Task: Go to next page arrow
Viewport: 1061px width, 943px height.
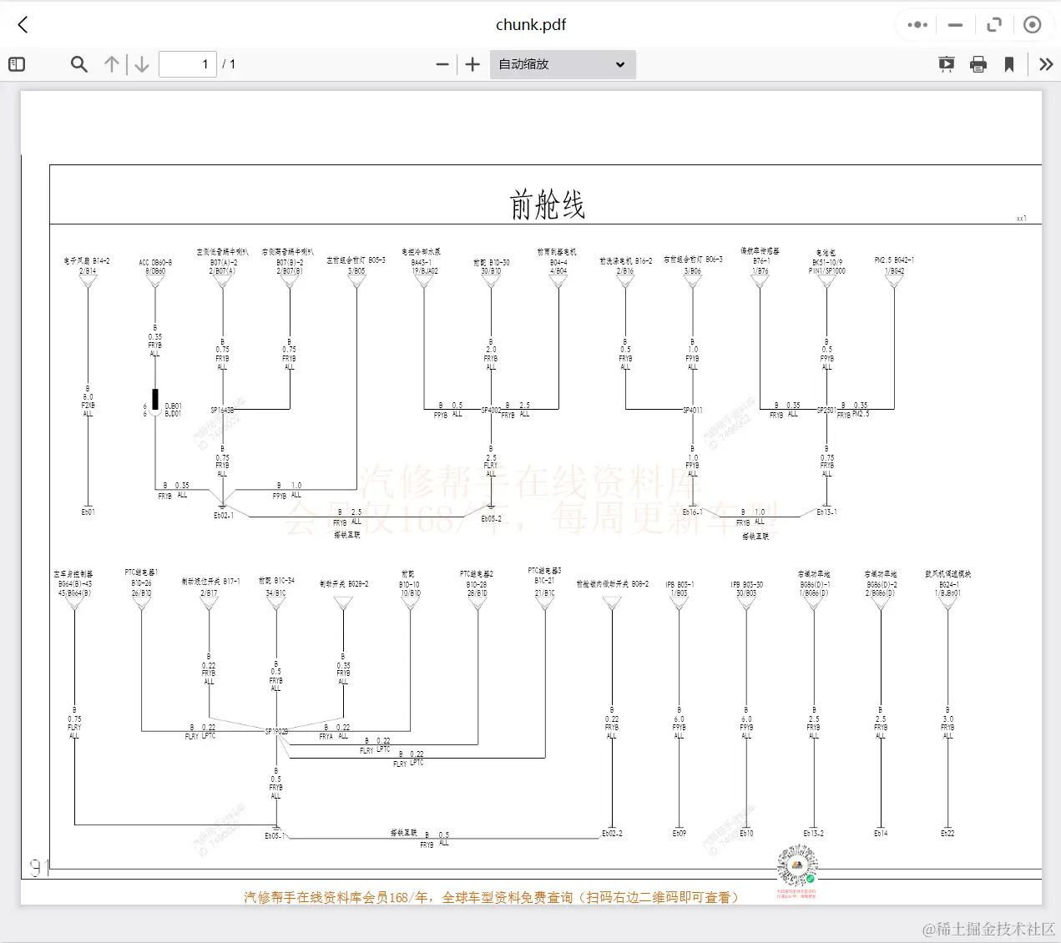Action: (x=142, y=64)
